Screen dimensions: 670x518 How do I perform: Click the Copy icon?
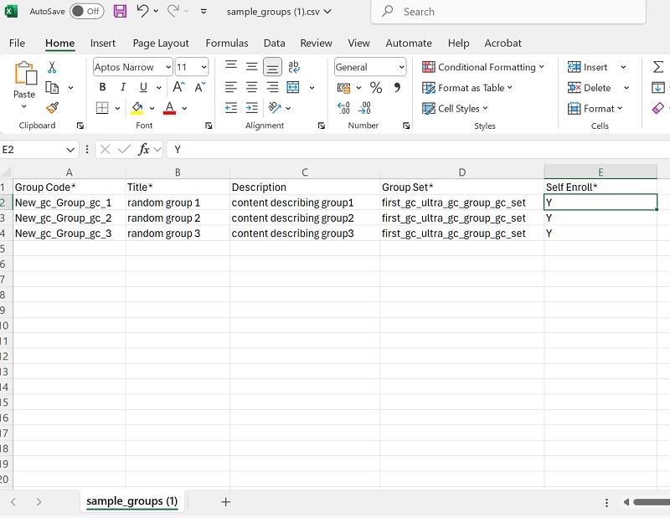tap(50, 86)
